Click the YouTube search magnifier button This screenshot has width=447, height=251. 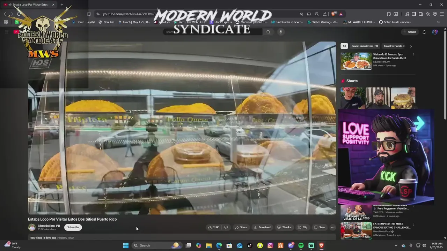(x=268, y=32)
